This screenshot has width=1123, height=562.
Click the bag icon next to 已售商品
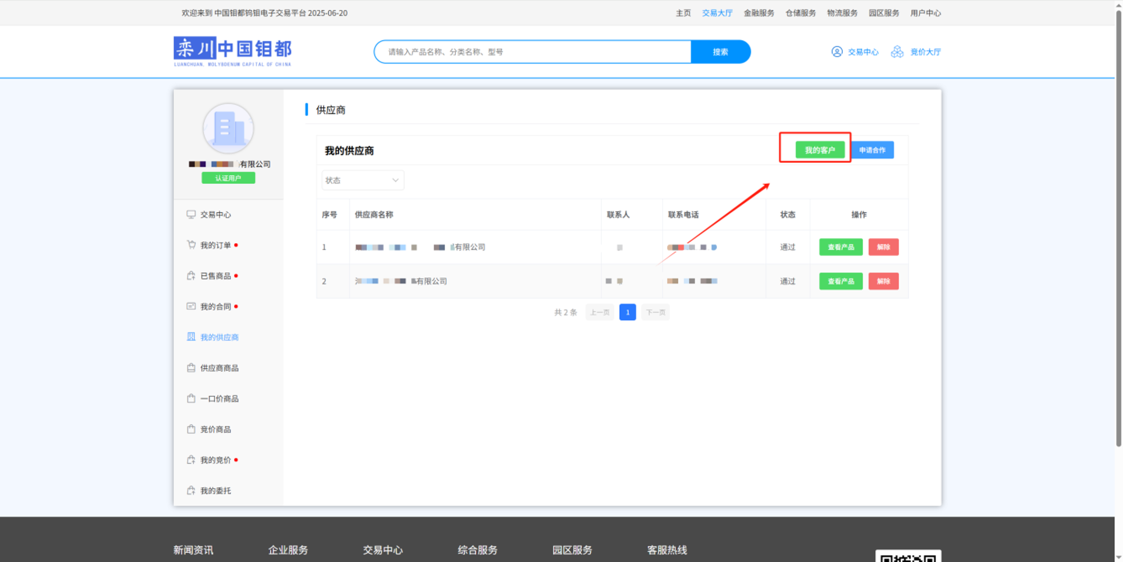[191, 276]
